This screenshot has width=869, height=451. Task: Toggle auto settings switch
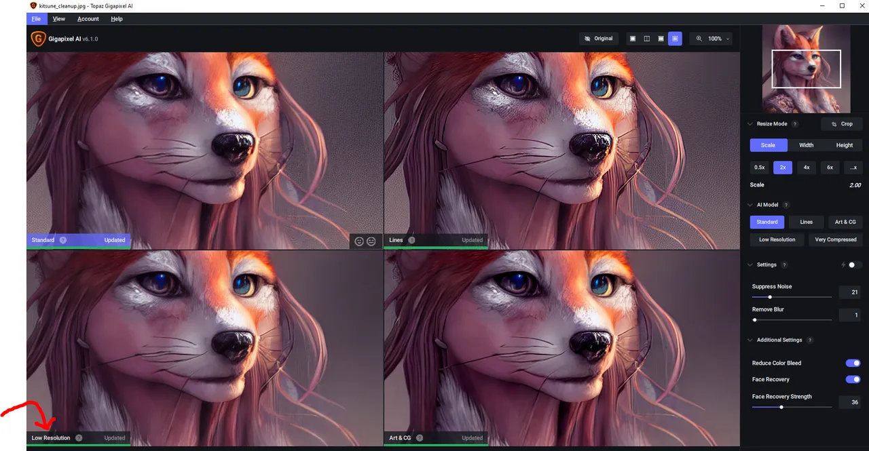[x=855, y=265]
